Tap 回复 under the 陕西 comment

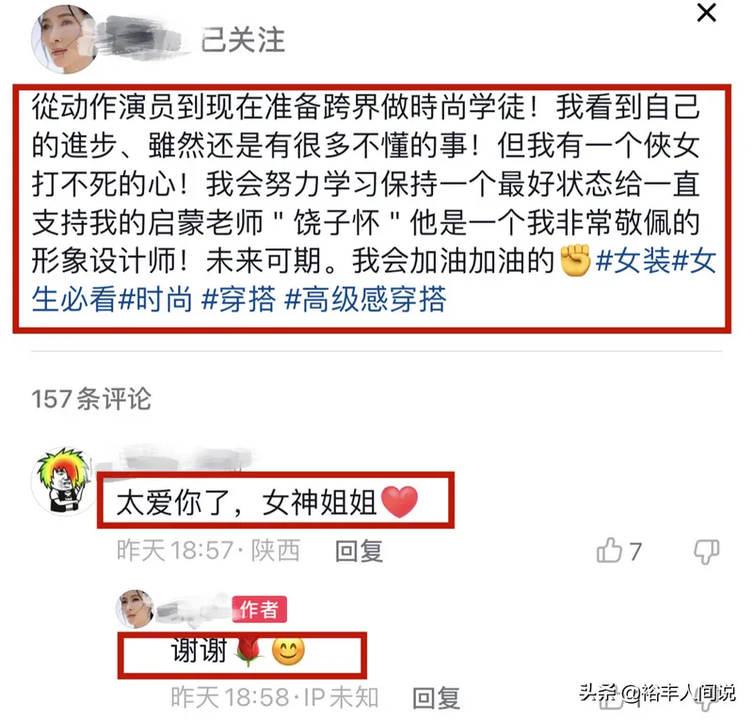pos(359,551)
